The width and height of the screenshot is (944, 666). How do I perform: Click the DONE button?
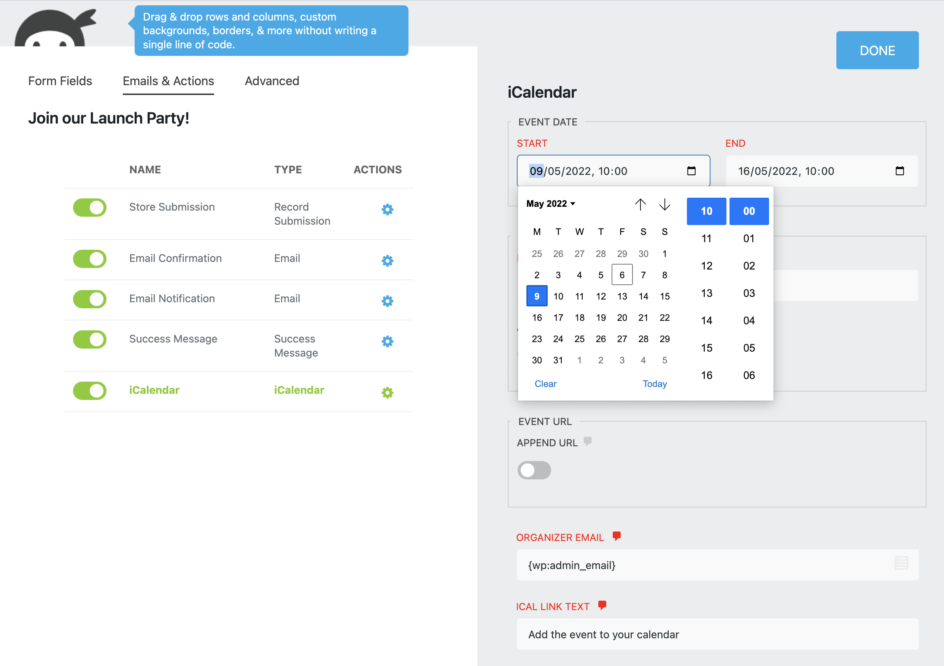(877, 50)
